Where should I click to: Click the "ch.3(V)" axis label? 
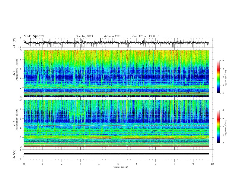(14, 154)
